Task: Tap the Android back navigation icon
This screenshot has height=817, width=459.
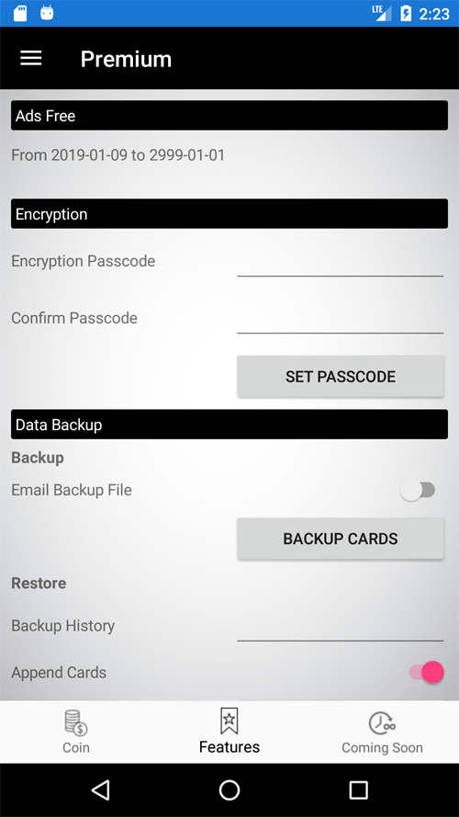Action: point(100,790)
